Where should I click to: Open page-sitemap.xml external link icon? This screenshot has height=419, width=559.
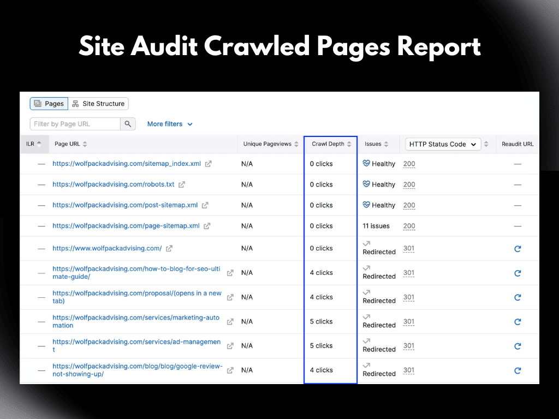207,226
